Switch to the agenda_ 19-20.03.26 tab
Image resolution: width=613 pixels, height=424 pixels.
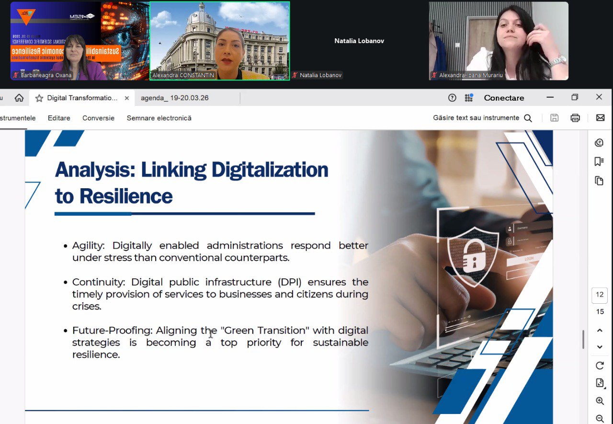(x=174, y=98)
